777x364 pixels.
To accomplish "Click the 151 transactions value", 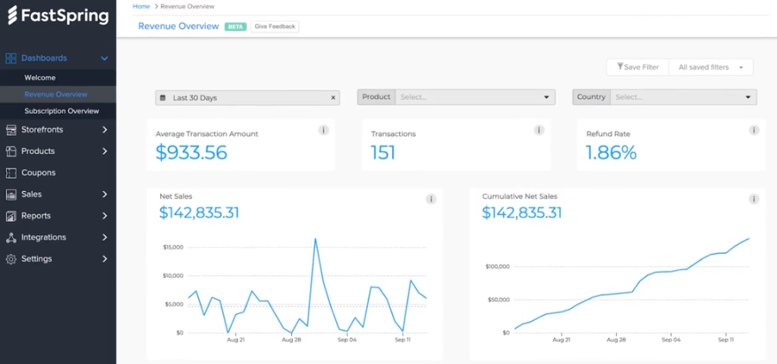I will (x=383, y=152).
